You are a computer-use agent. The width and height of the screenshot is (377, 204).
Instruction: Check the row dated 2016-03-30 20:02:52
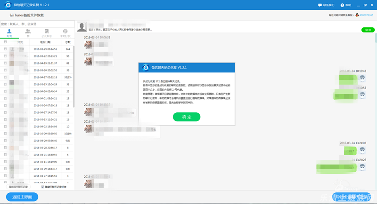[5, 70]
